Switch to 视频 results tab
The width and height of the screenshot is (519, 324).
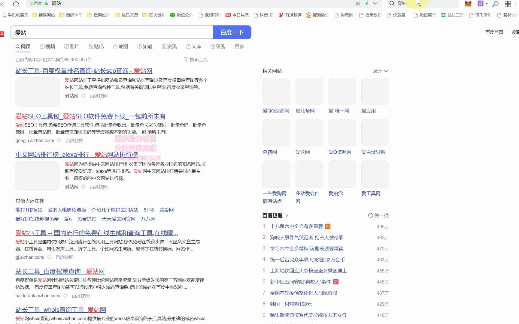47,46
